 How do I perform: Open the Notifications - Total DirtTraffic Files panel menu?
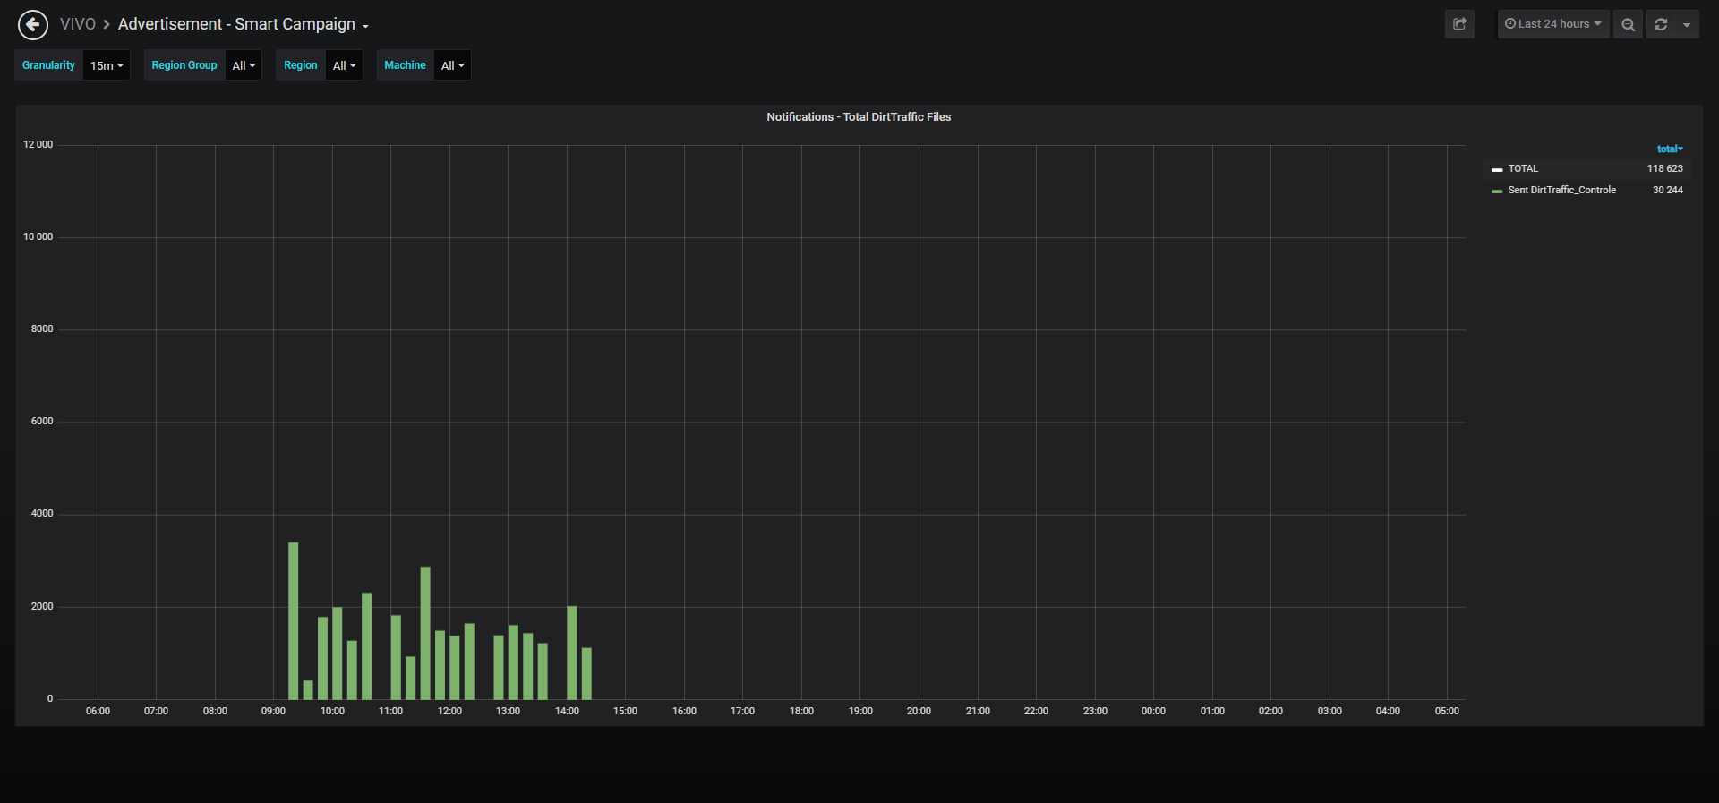point(859,117)
